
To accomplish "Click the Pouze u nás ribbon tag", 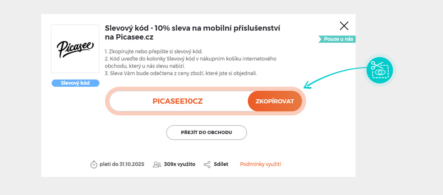I will pos(338,39).
